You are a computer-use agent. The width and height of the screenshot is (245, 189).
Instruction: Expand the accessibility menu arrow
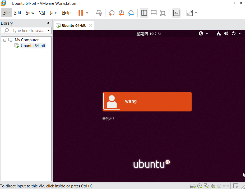207,33
